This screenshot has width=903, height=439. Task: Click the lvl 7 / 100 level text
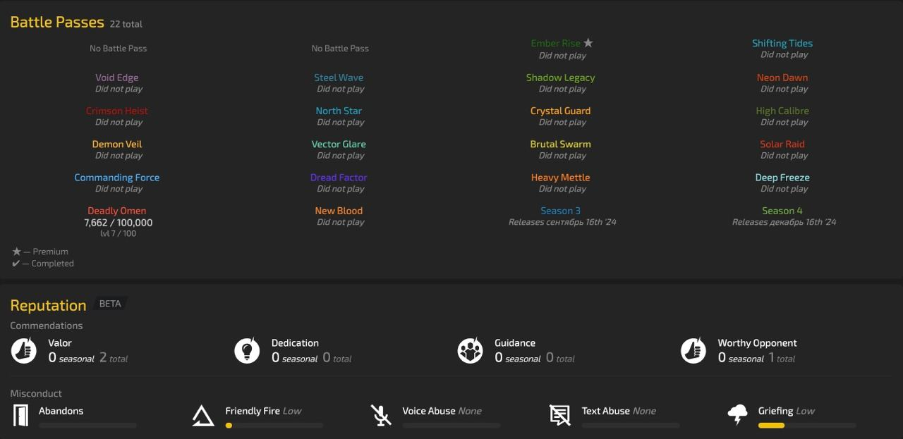coord(119,233)
